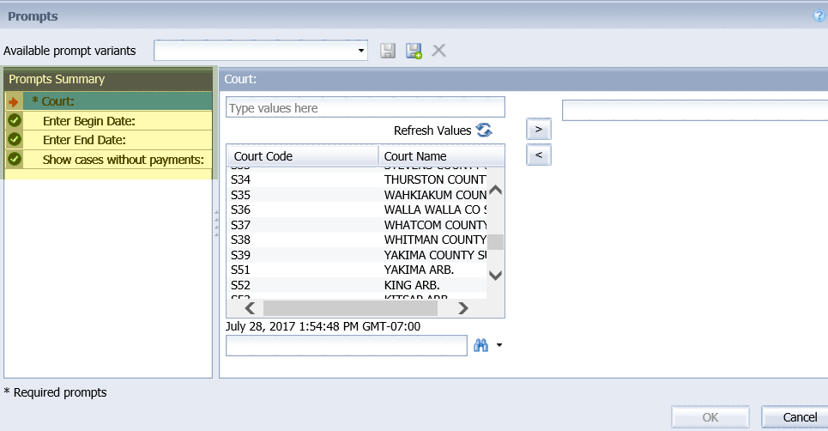Select WHATCOM COUNTY court name

(435, 225)
